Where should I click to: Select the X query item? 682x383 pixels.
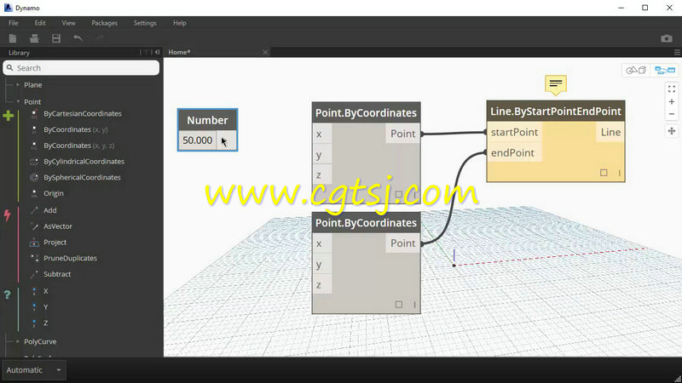(x=46, y=291)
